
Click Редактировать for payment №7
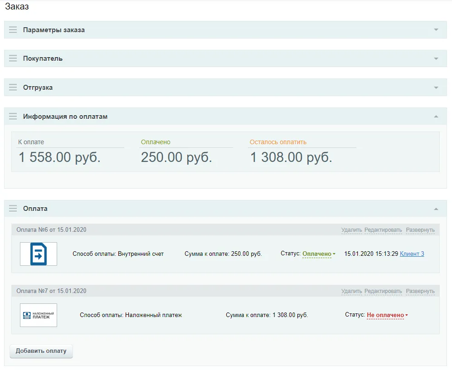pyautogui.click(x=383, y=291)
